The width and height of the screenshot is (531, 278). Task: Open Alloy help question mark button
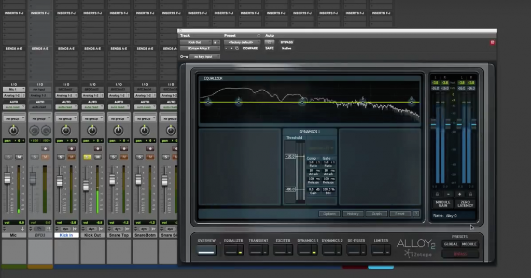click(x=416, y=214)
